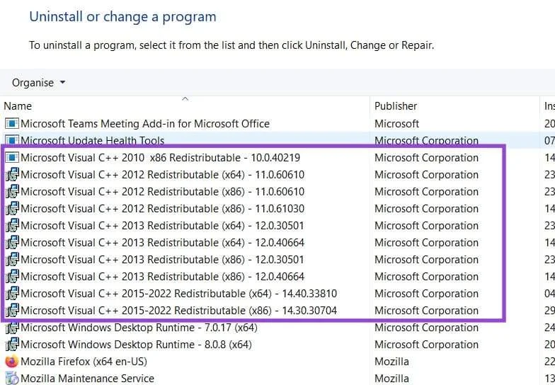Click the sort arrow above the Name column
This screenshot has width=555, height=385.
[x=185, y=99]
